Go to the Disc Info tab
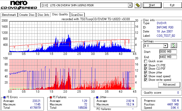 pyautogui.click(x=43, y=15)
